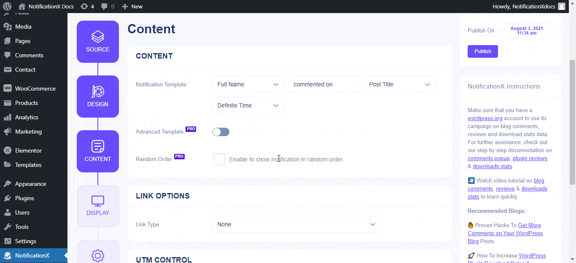The width and height of the screenshot is (576, 263).
Task: Click the NotificationX sidebar icon
Action: coord(7,255)
